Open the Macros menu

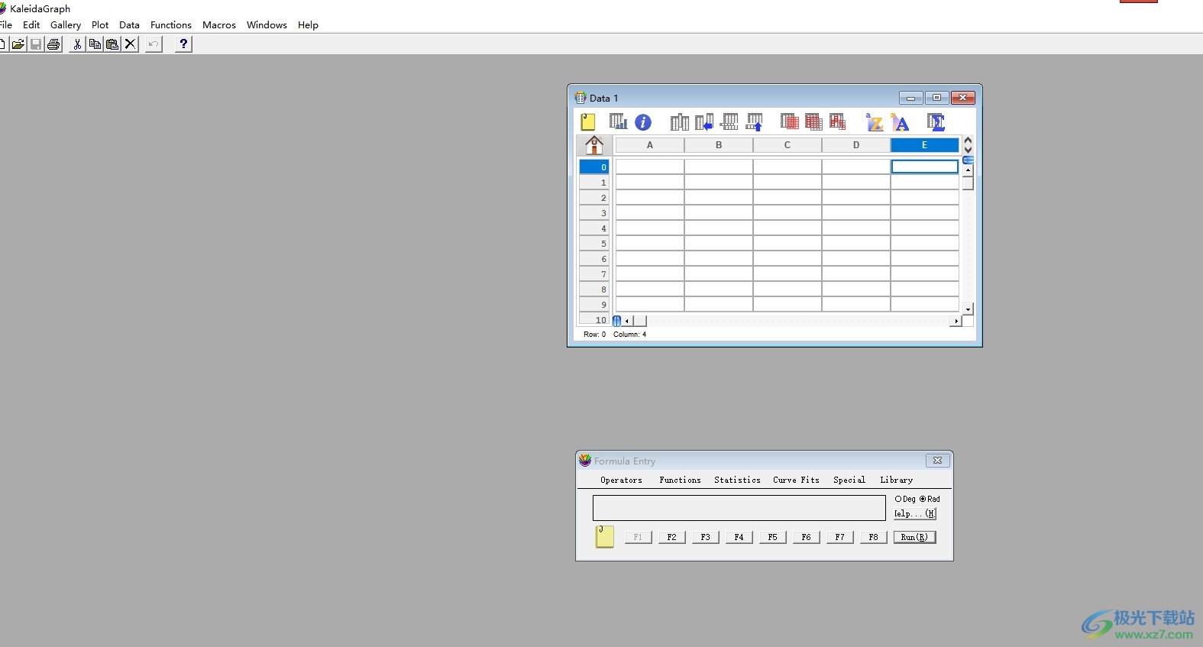[219, 25]
